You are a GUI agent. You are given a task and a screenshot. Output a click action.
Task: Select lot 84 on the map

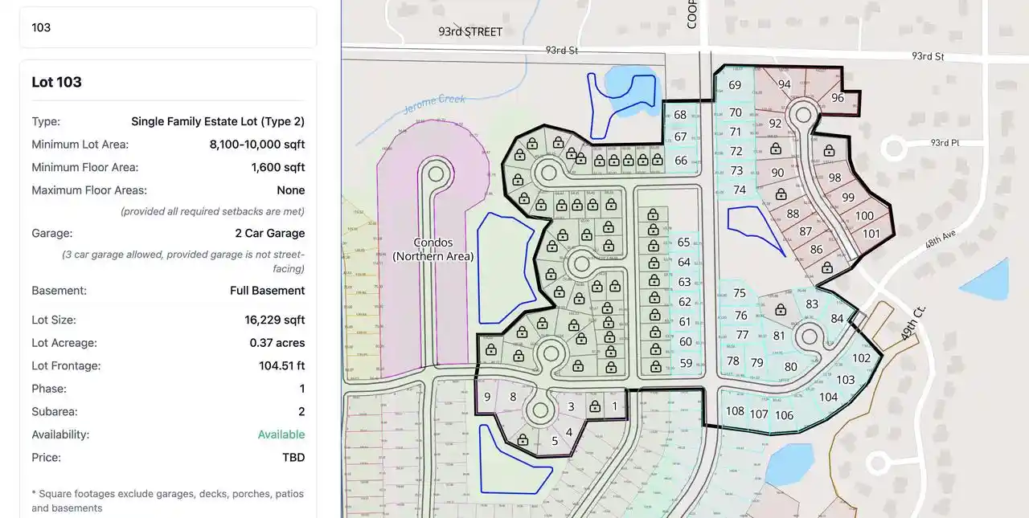pos(838,319)
